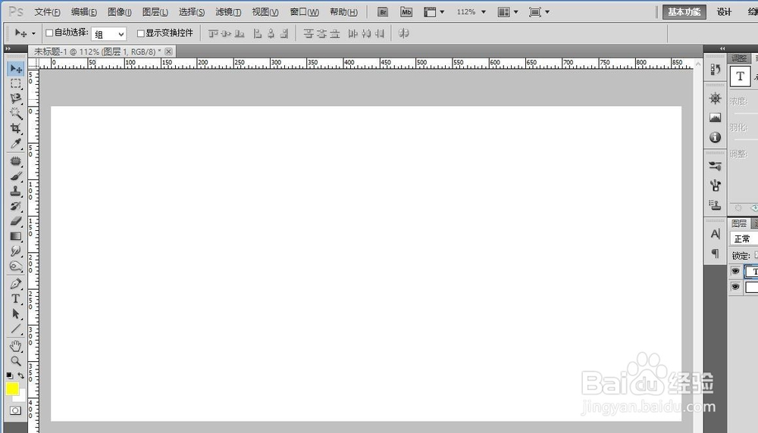Select the Crop tool
This screenshot has height=433, width=758.
(16, 129)
